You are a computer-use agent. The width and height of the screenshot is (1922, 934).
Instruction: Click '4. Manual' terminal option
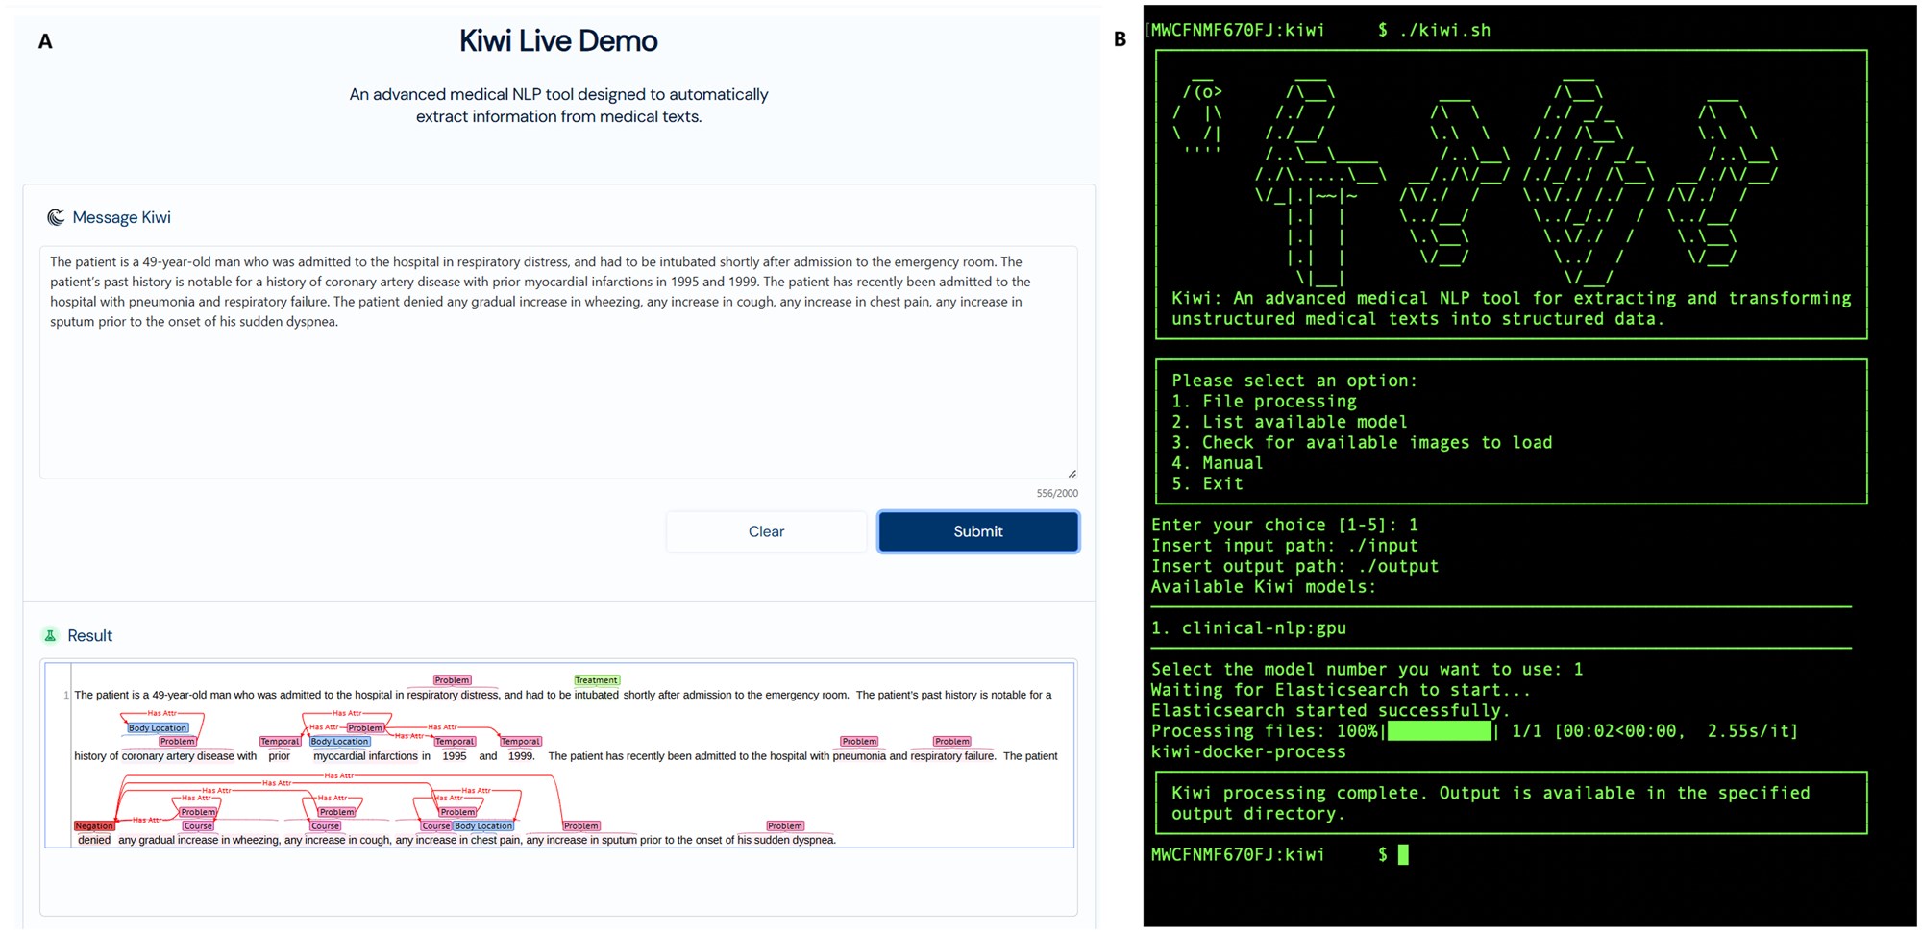pyautogui.click(x=1218, y=463)
